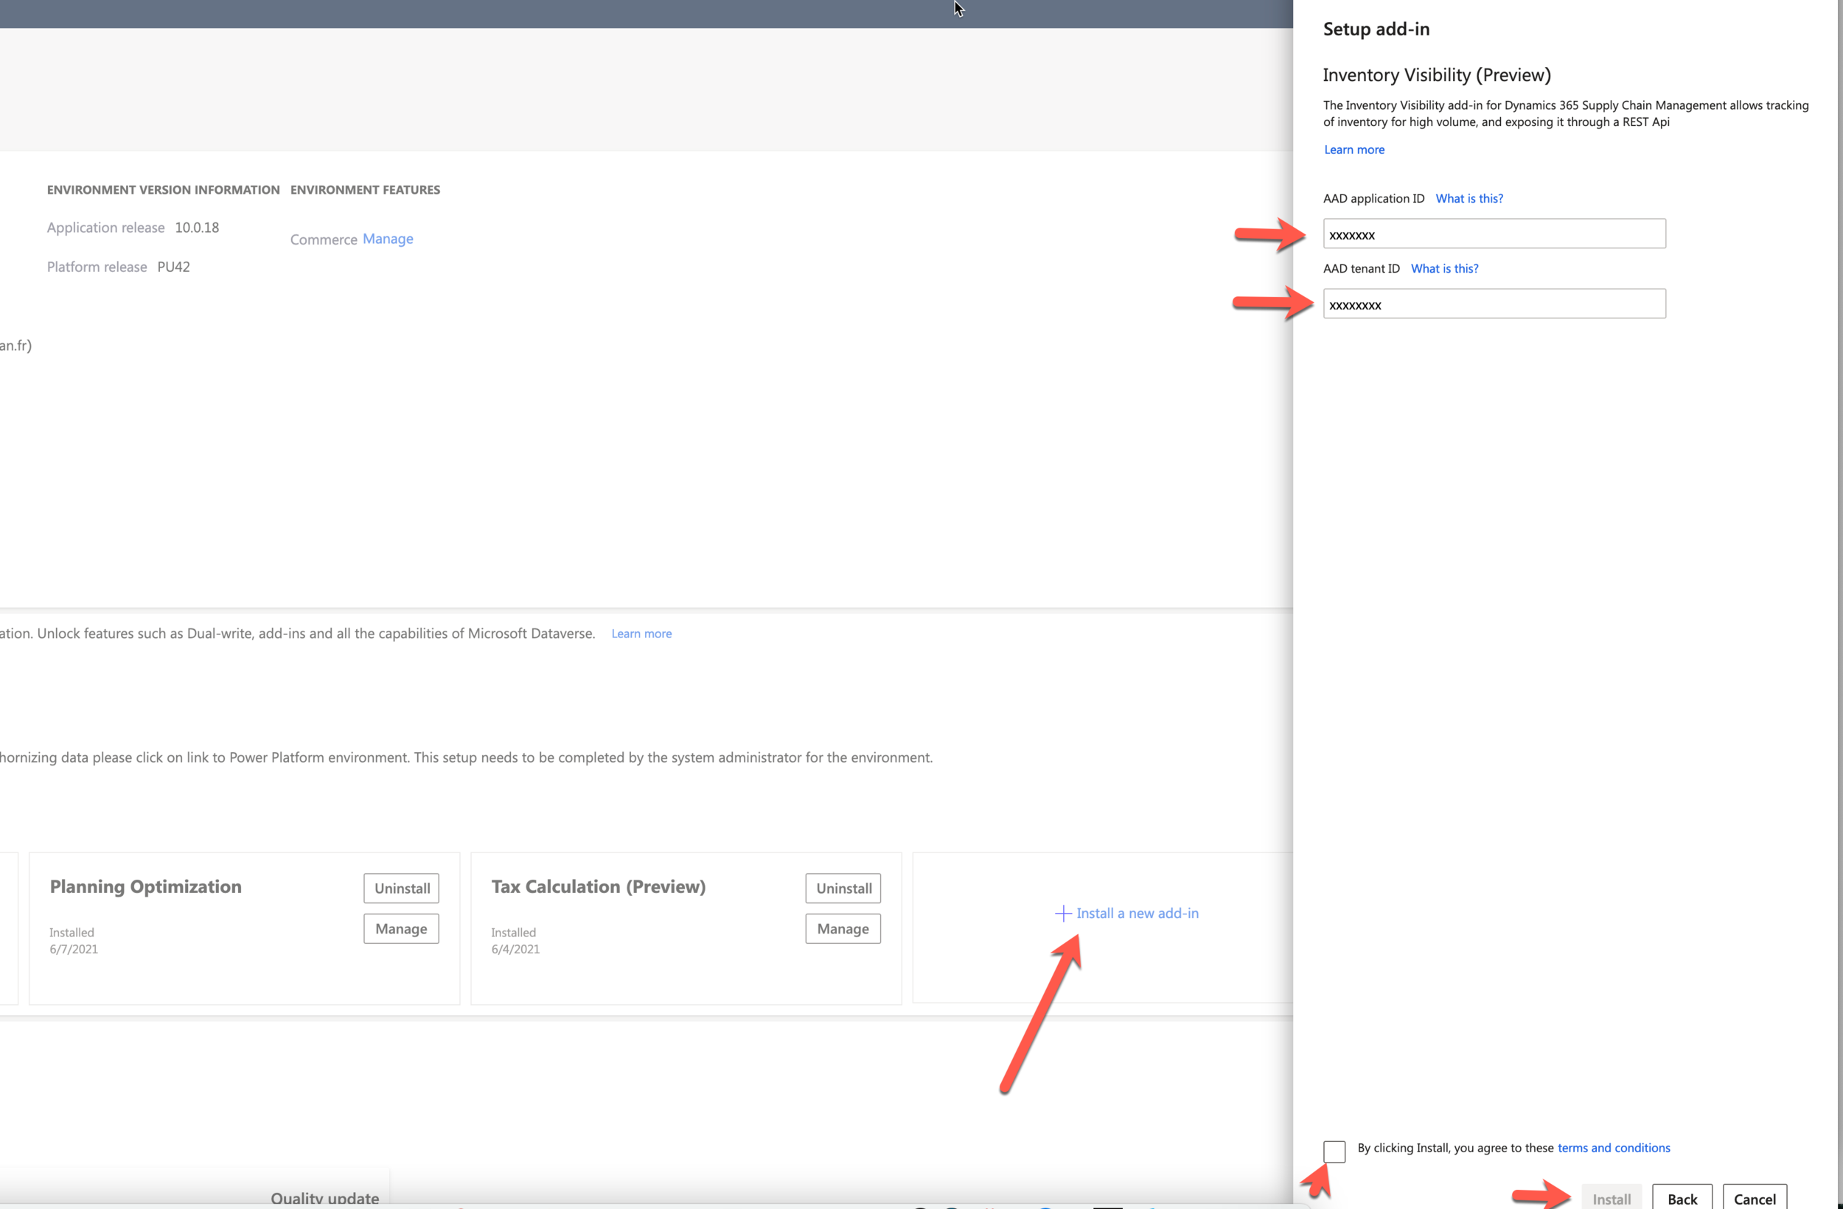Tick the terms and conditions checkbox
This screenshot has width=1843, height=1209.
point(1334,1151)
